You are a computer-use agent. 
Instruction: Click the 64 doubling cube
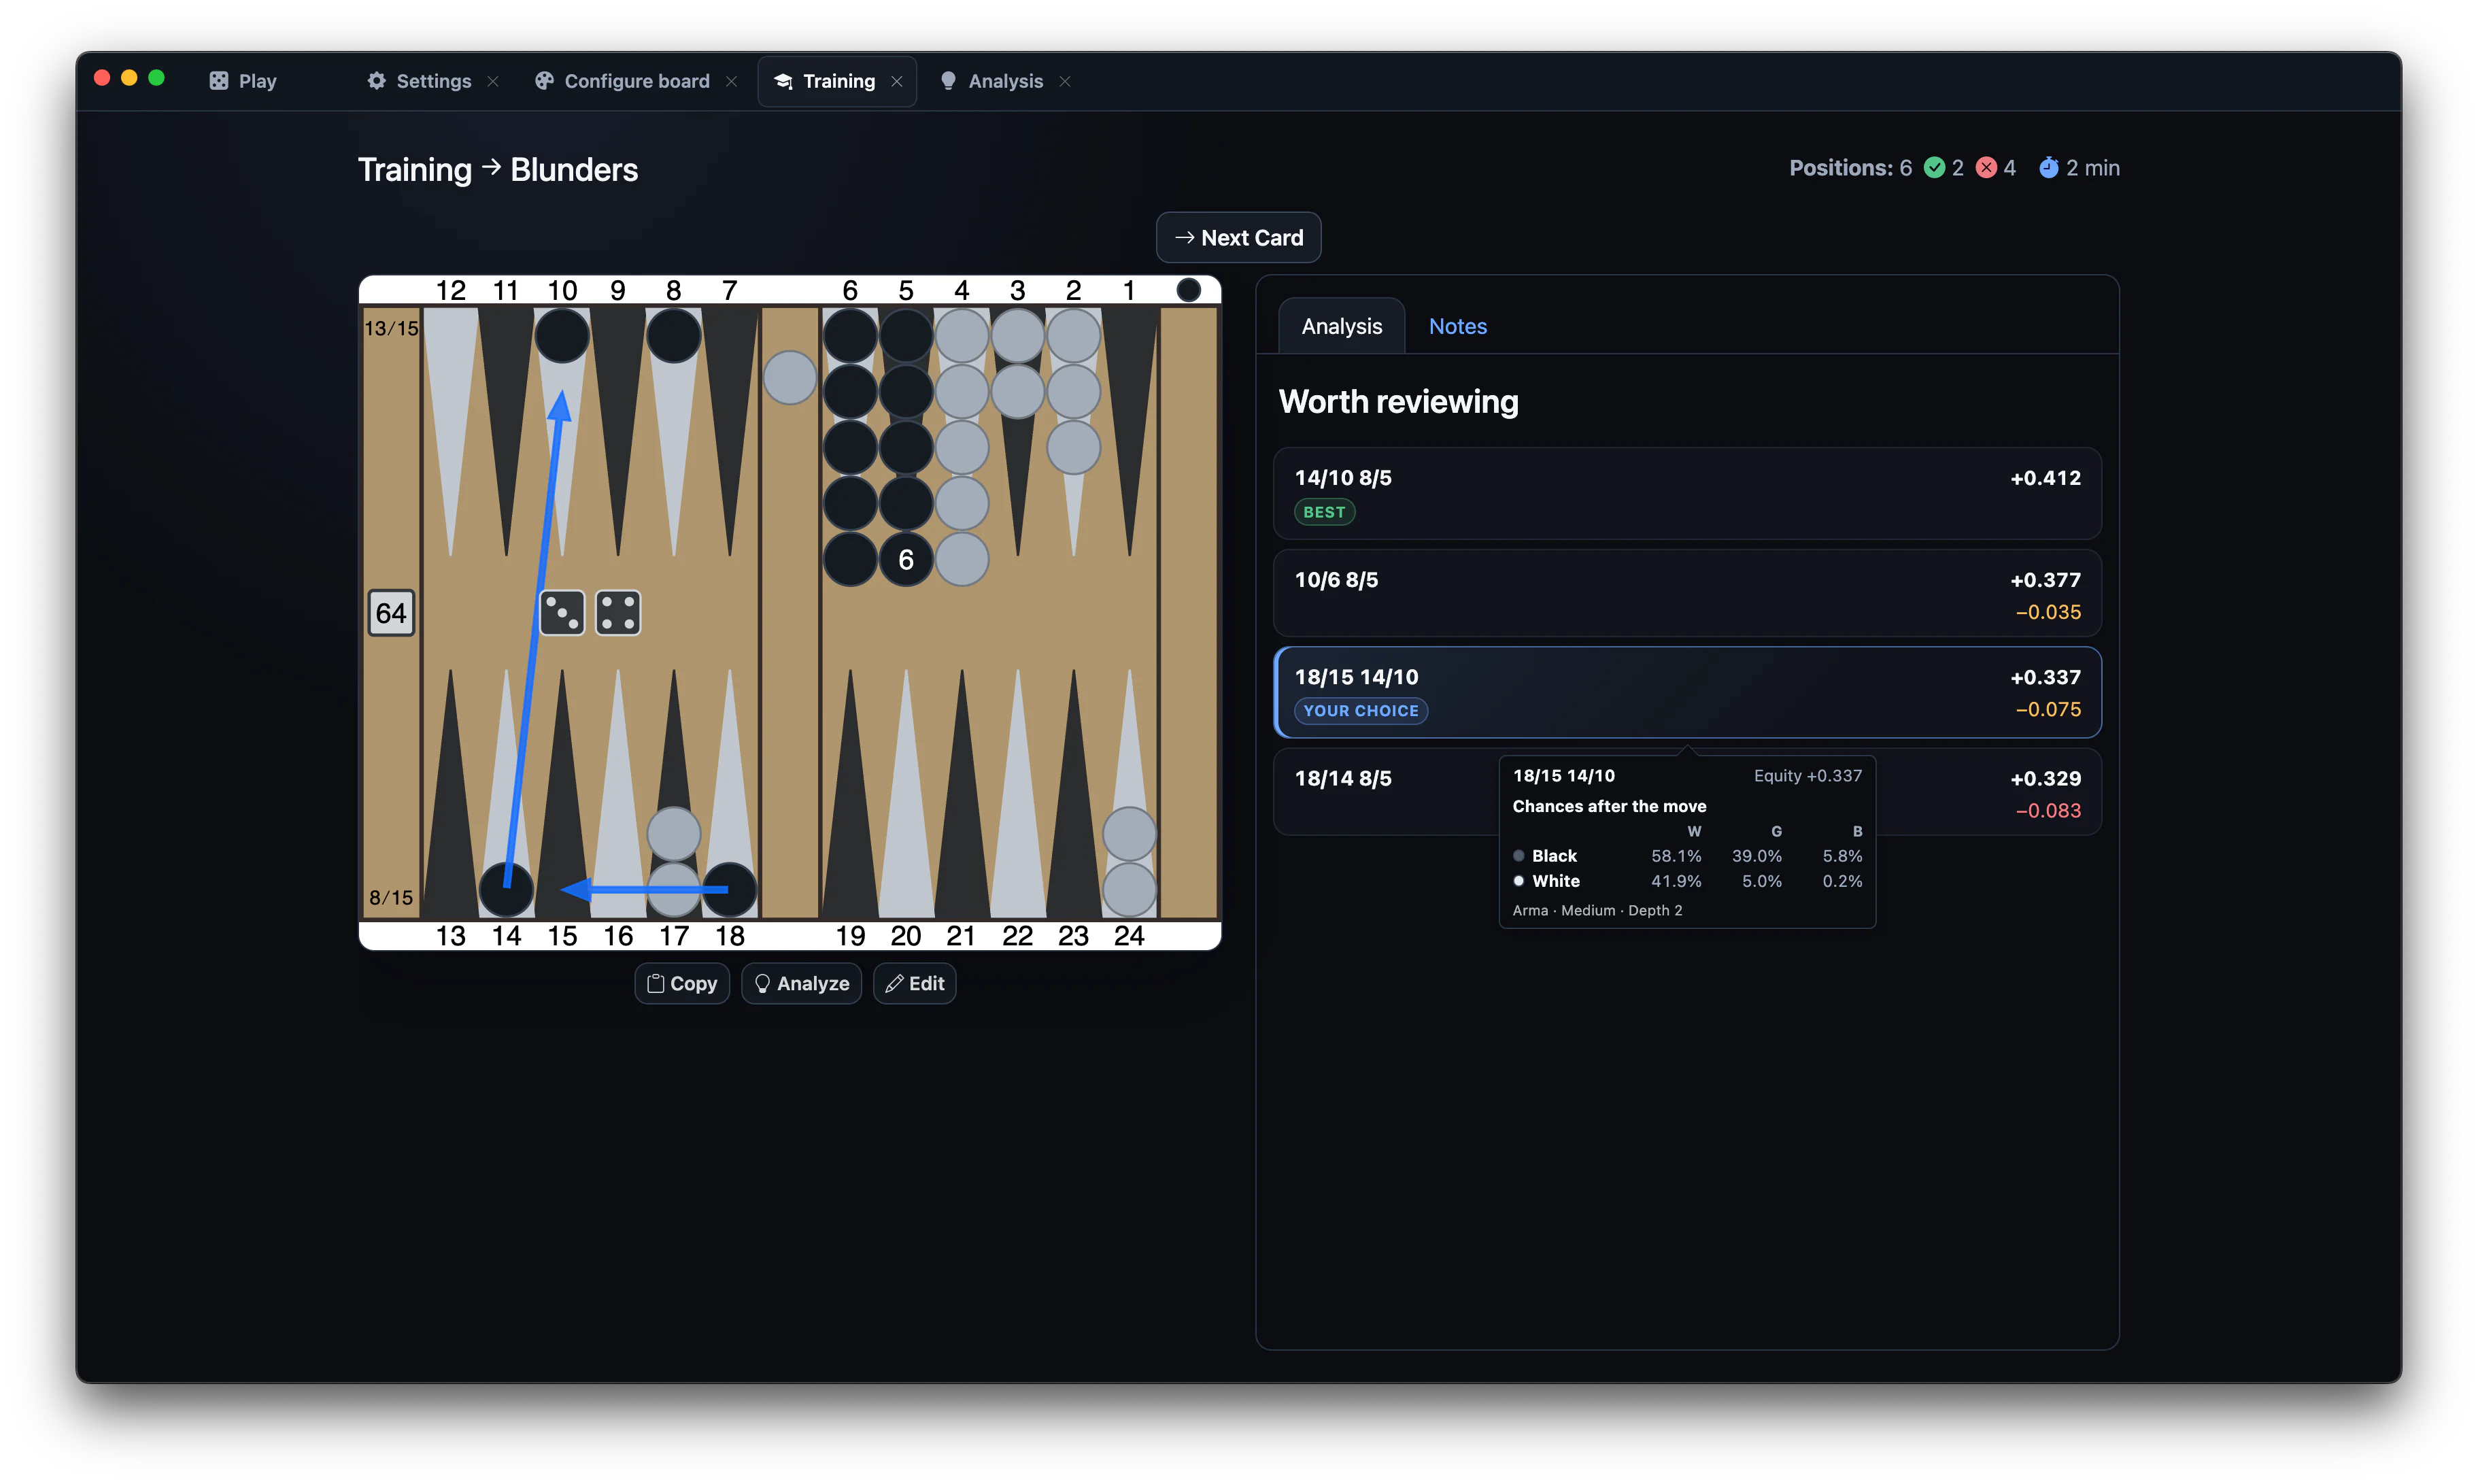(391, 613)
